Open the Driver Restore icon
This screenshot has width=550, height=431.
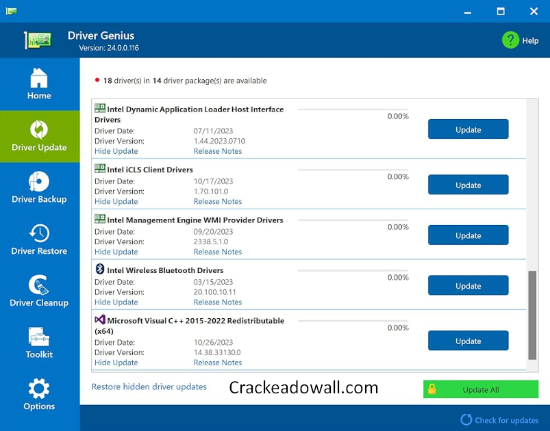click(39, 233)
